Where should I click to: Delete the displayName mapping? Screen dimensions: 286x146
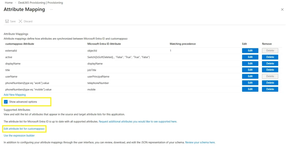tap(270, 63)
